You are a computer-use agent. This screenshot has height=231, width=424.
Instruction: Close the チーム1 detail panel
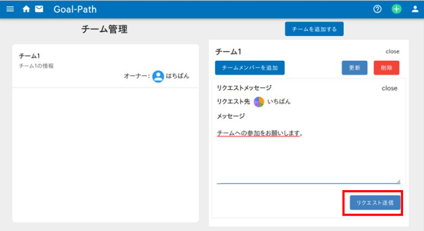click(x=392, y=51)
